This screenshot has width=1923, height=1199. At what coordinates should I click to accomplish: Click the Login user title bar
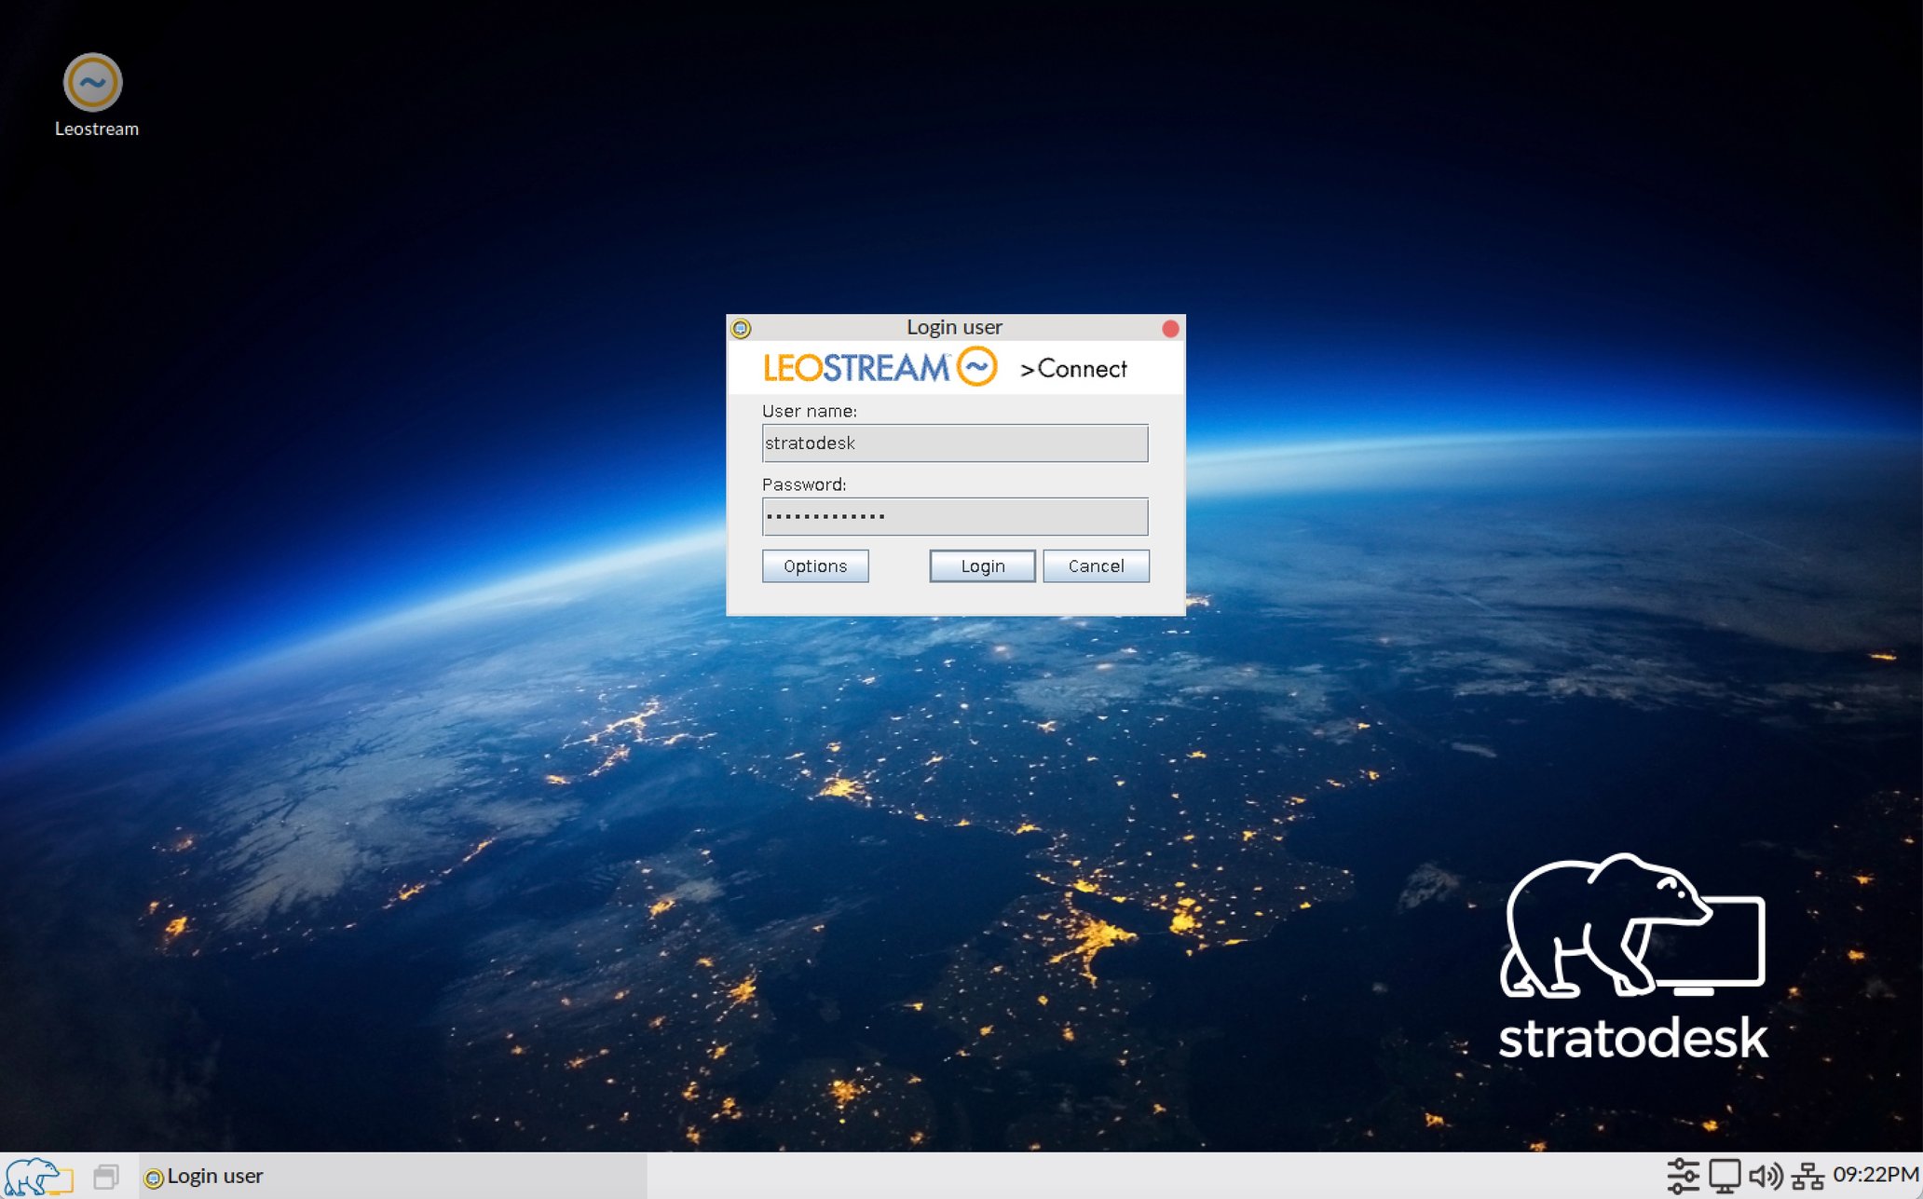954,327
